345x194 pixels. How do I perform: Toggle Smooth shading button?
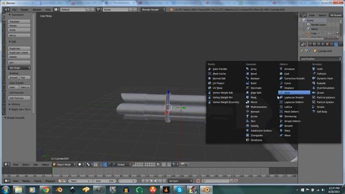13,78
